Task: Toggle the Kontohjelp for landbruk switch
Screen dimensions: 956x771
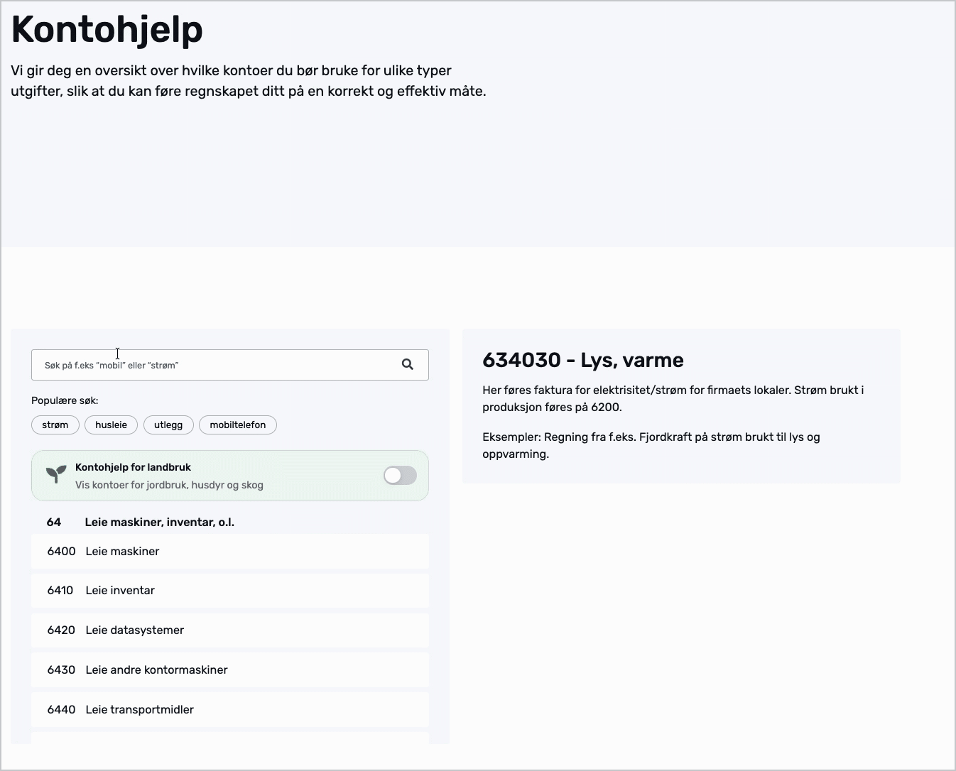Action: 400,476
